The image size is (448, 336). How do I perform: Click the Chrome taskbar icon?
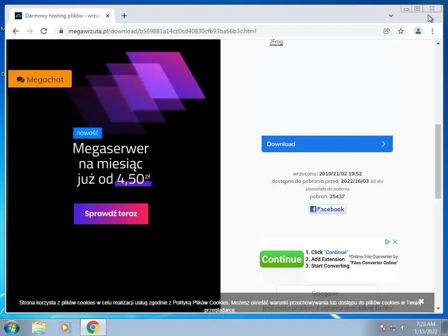click(x=93, y=327)
